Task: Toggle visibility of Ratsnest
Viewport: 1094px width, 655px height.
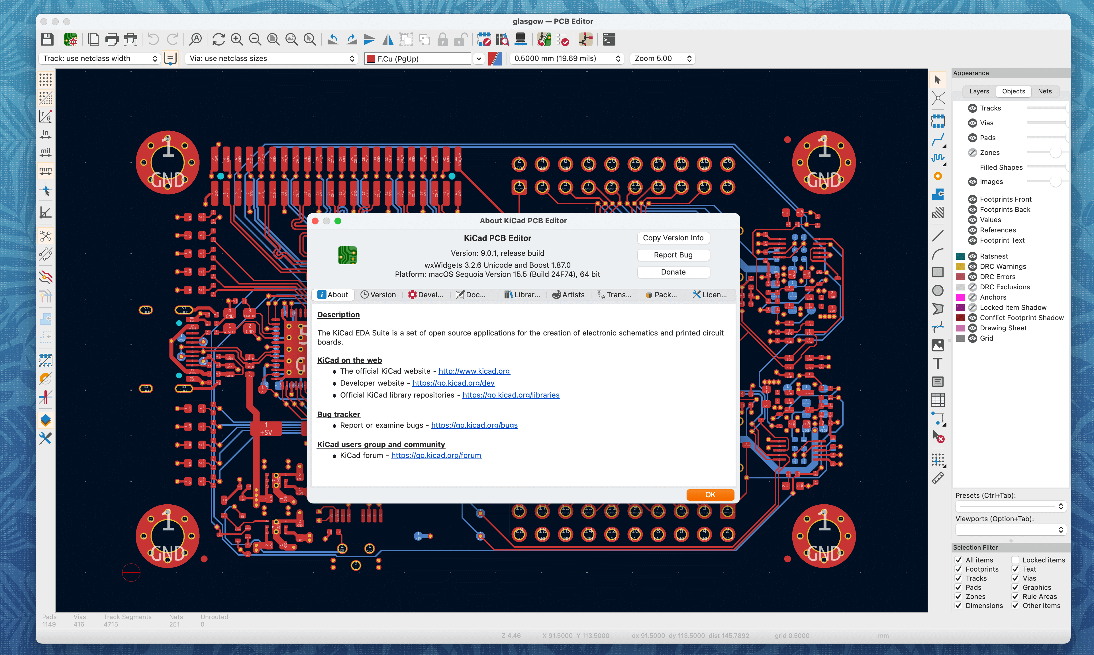Action: point(972,256)
